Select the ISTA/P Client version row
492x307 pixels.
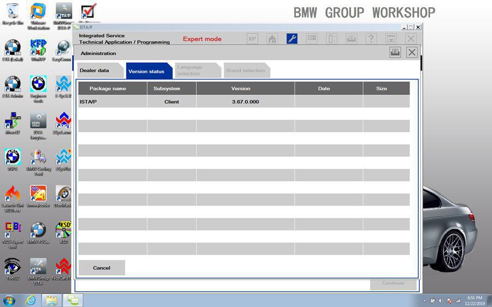tap(244, 102)
